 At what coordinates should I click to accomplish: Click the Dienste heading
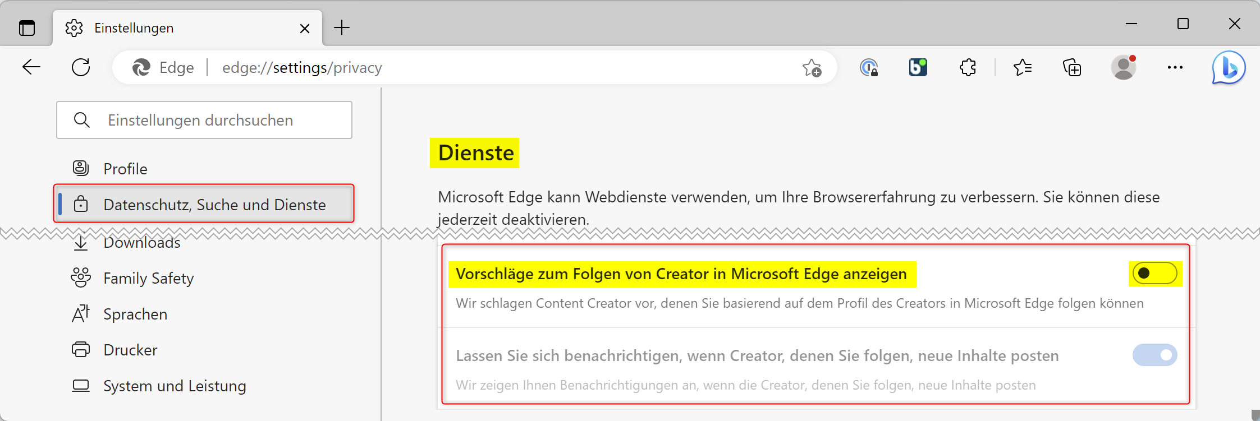click(475, 153)
